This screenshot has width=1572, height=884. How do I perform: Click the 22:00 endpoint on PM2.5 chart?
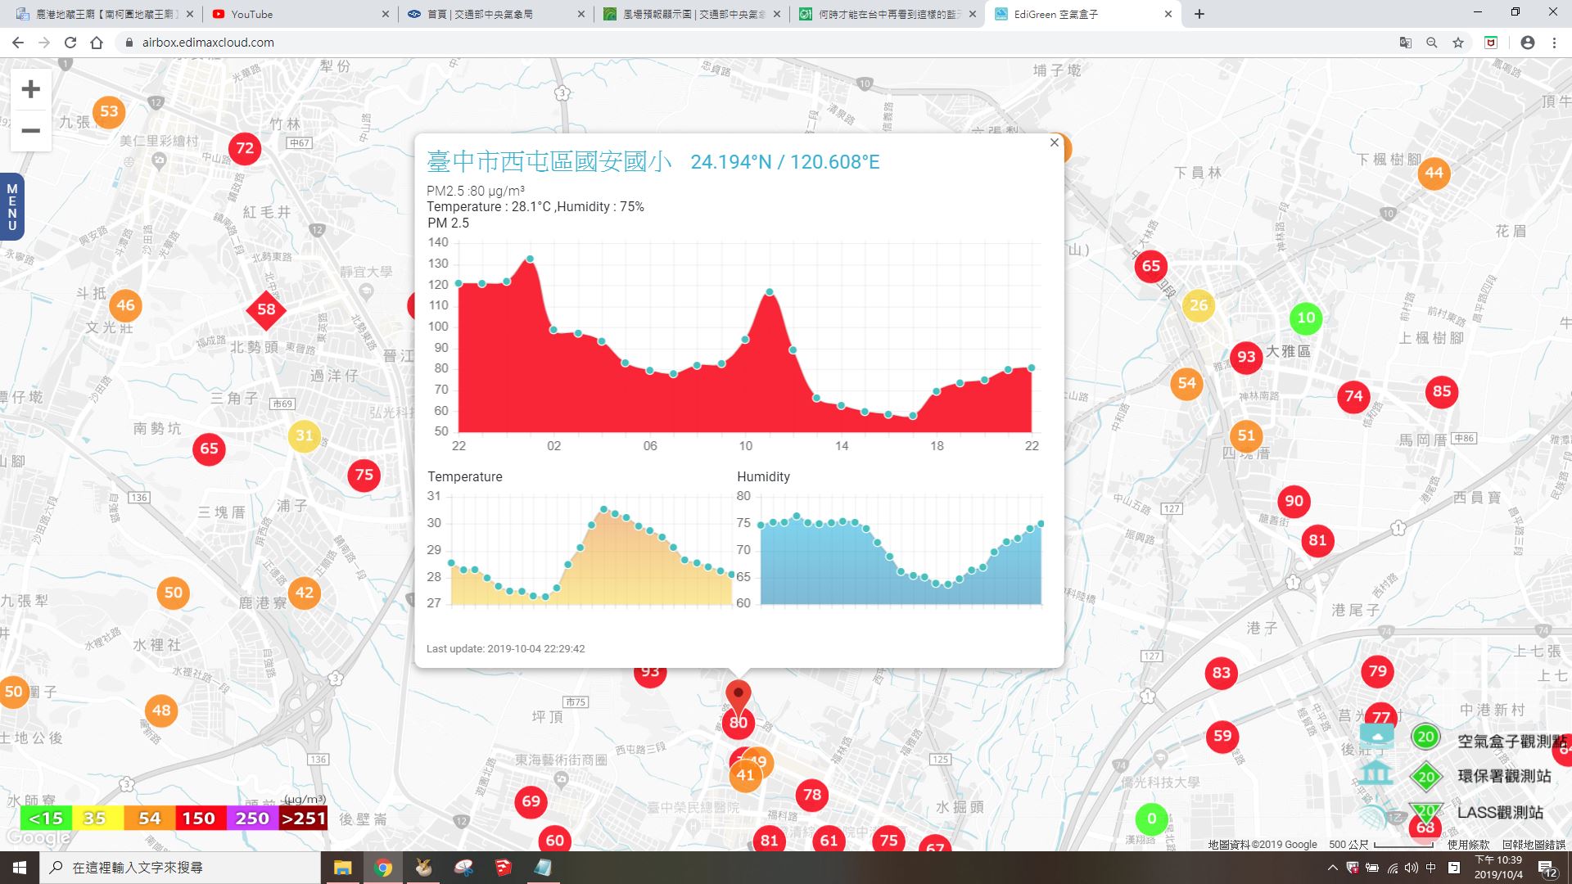[1032, 368]
